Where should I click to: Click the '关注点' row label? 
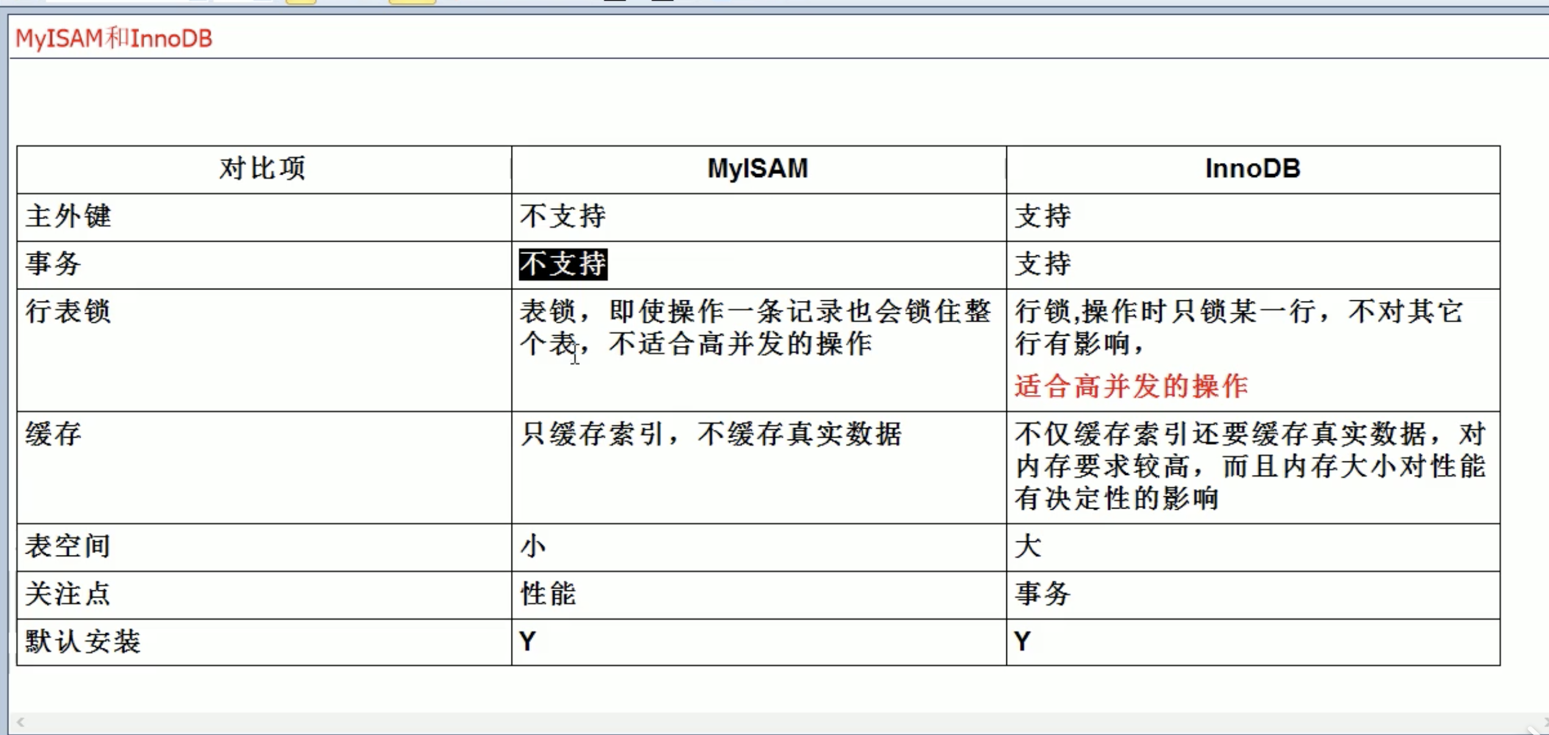pos(68,593)
